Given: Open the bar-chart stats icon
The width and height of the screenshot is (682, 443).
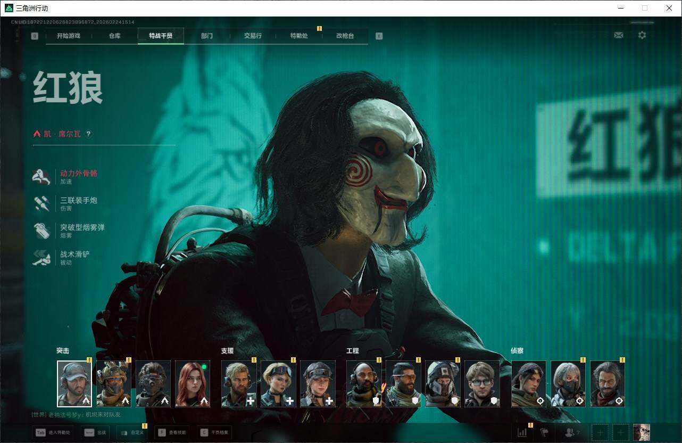Looking at the screenshot, I should [x=522, y=432].
